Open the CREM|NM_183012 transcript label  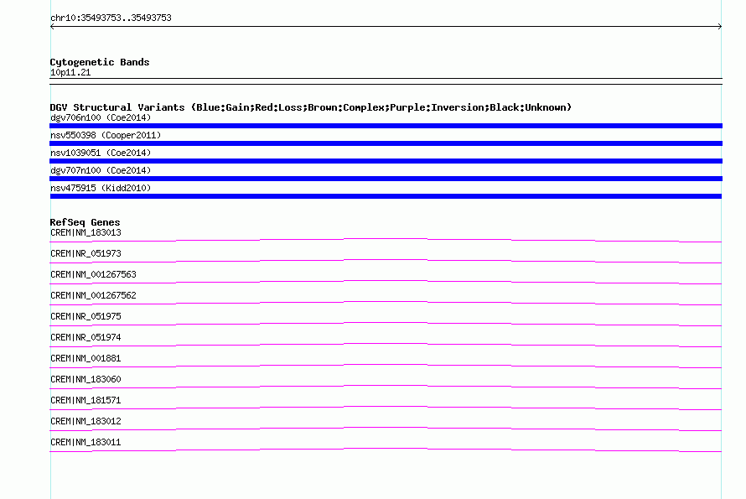(85, 421)
